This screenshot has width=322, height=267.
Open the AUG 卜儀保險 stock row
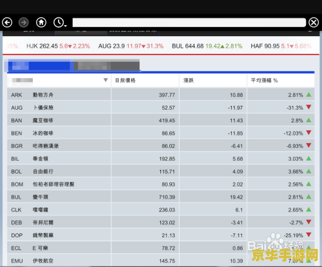point(161,108)
